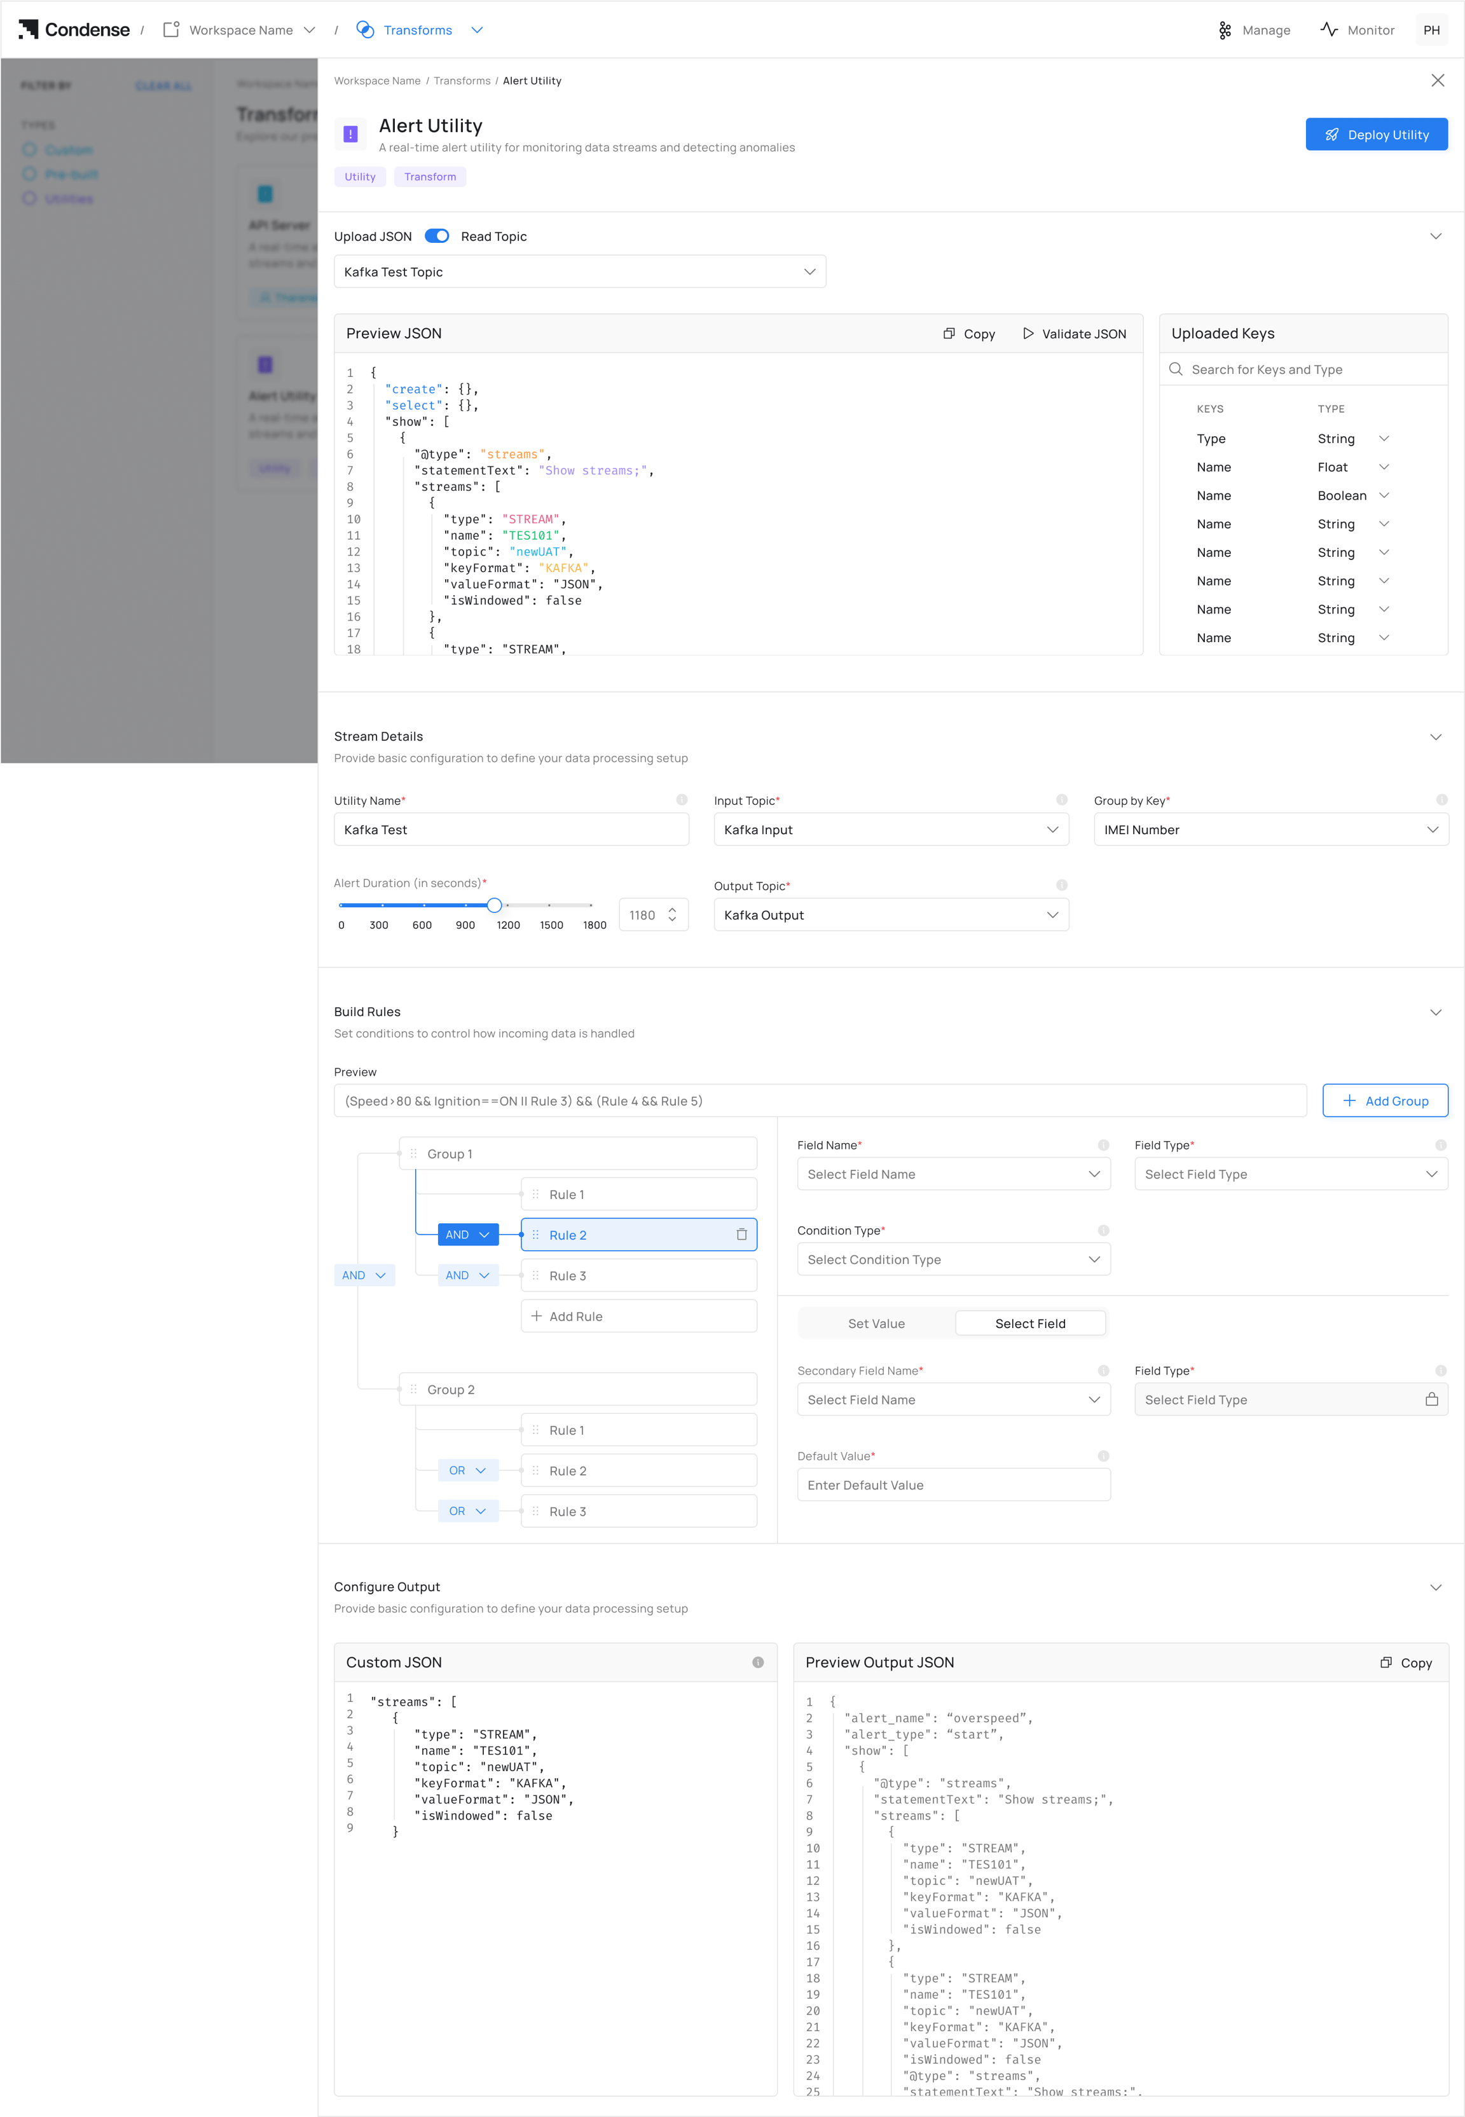Collapse the Build Rules section
The image size is (1465, 2117).
click(1436, 1012)
